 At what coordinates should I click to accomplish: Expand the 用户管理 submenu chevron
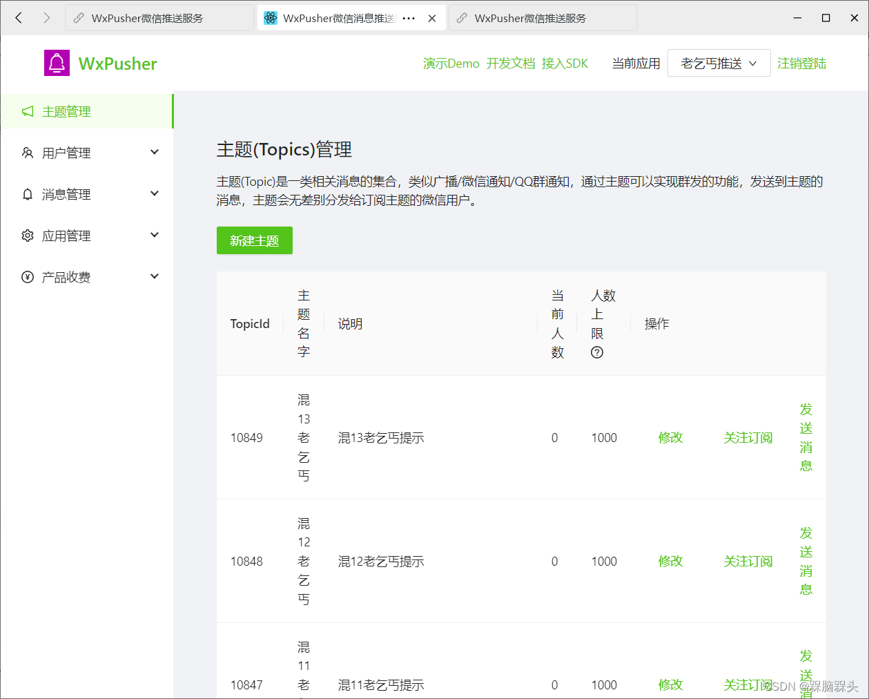155,152
